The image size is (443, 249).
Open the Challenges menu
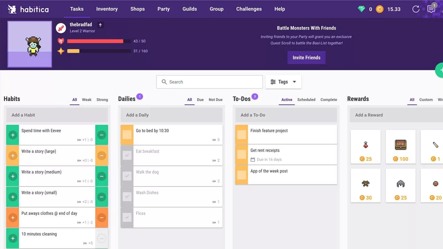click(249, 9)
